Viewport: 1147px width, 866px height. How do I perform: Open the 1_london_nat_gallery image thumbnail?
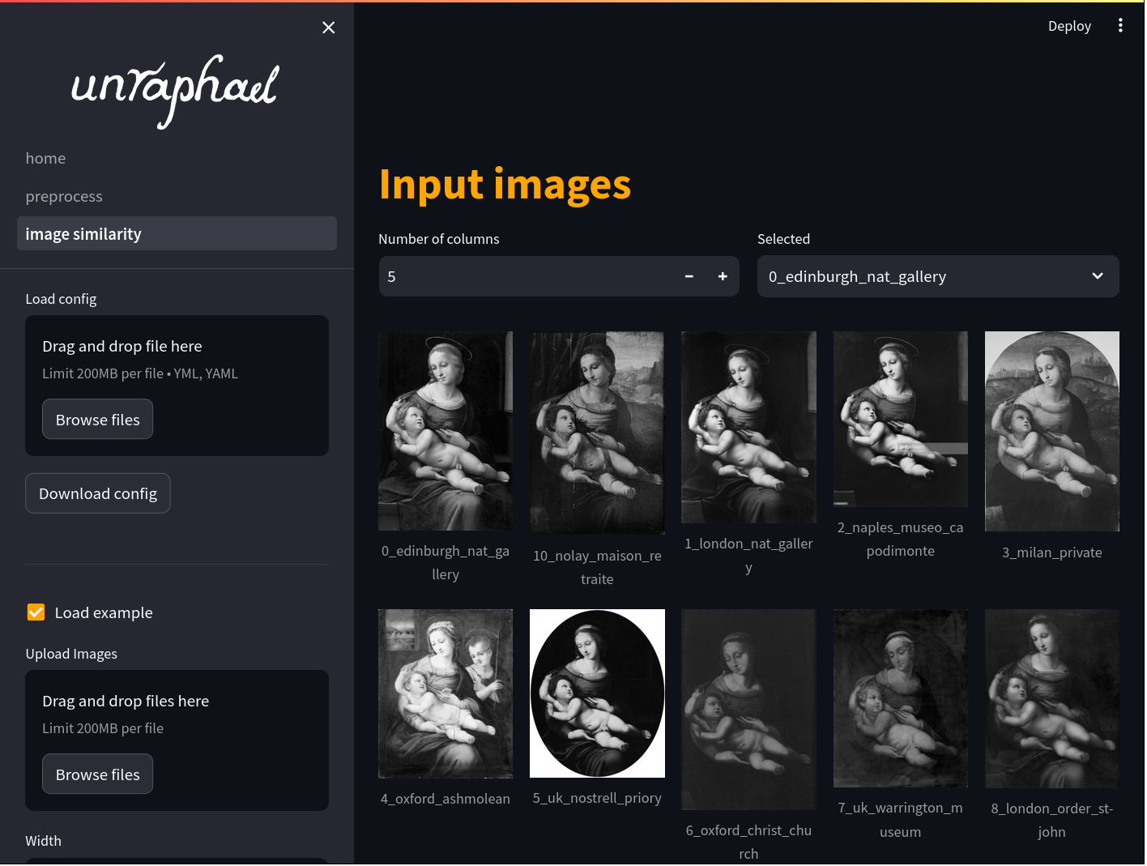tap(749, 429)
